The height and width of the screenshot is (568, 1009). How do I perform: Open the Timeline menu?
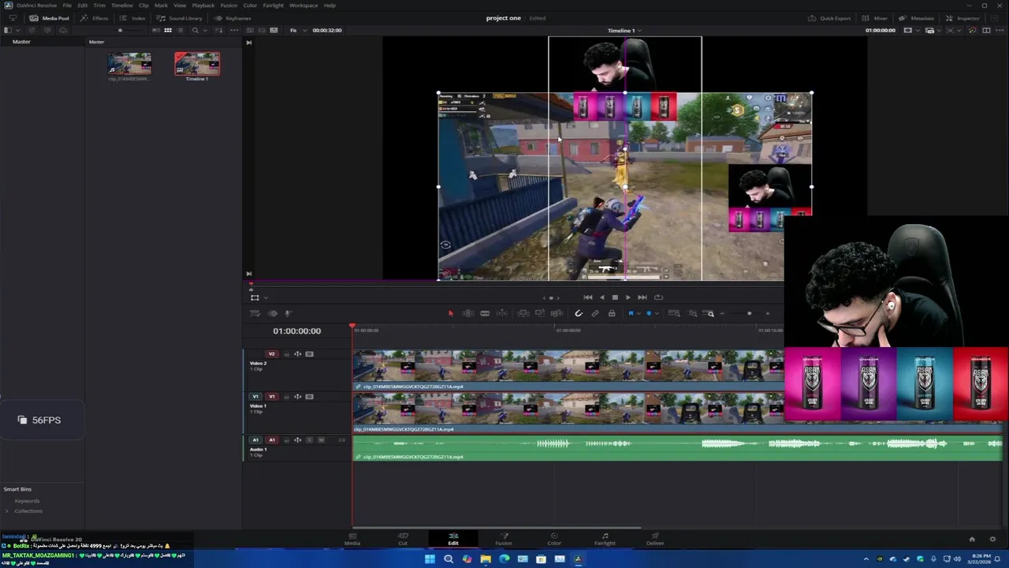(121, 6)
